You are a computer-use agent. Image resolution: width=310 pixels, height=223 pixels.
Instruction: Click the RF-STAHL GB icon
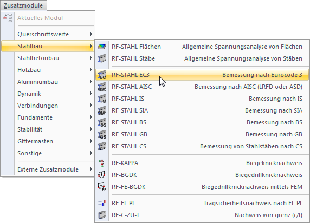(102, 135)
